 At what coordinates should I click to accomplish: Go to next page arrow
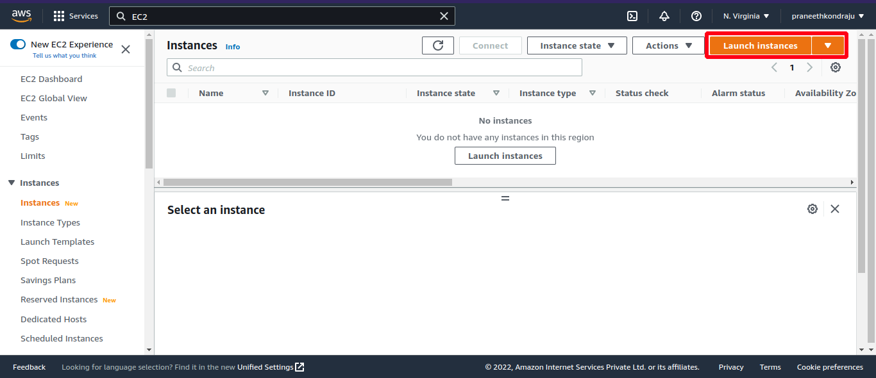[809, 67]
